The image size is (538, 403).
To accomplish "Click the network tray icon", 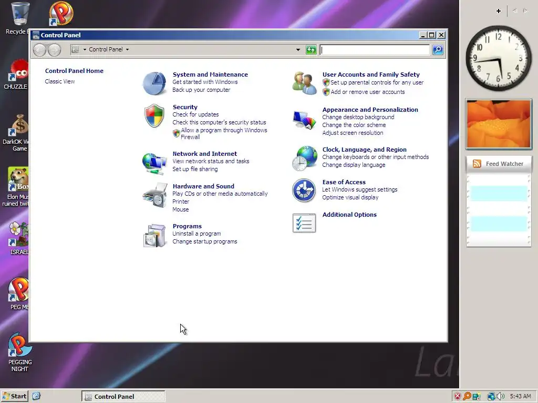I will coord(491,397).
